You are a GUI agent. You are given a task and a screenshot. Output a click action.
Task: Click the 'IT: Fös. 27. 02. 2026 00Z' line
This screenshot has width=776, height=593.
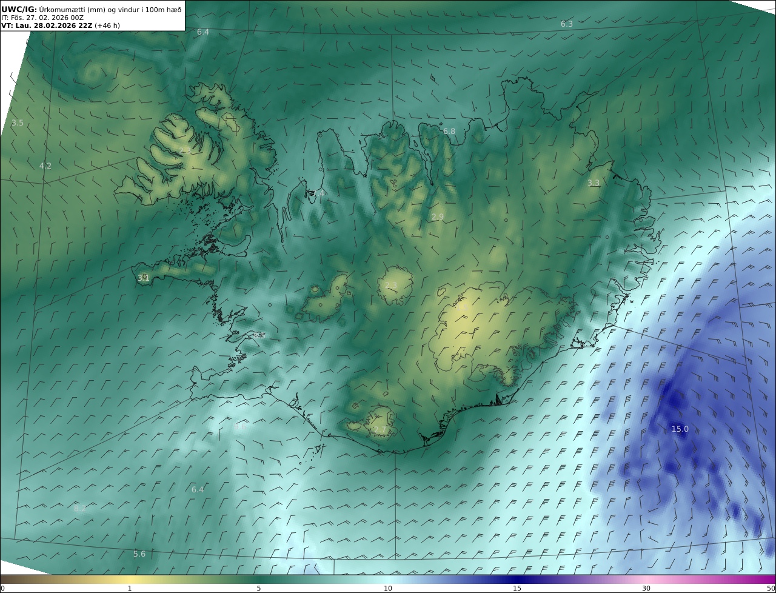[42, 18]
